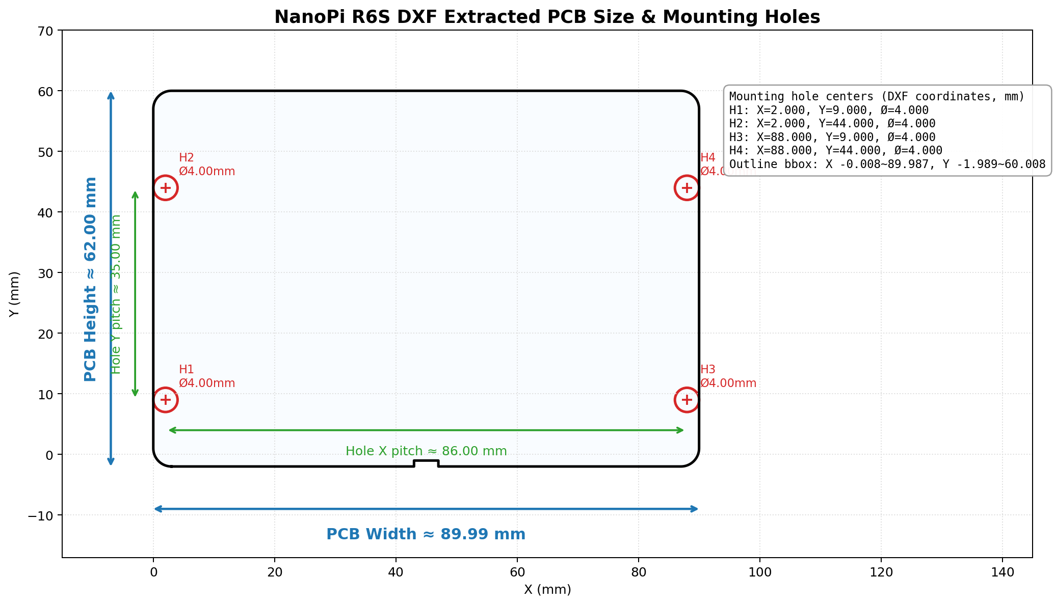1055x605 pixels.
Task: Click the red 'H2 Ø4.00mm' annotation
Action: click(207, 164)
